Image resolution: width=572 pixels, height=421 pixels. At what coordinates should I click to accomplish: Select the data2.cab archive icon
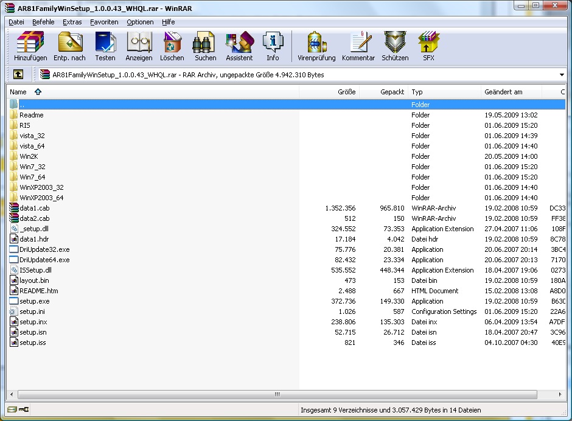tap(14, 218)
